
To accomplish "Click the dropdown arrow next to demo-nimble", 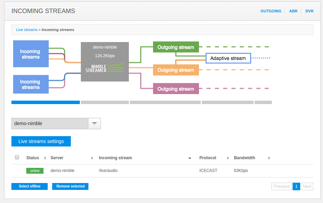I will pos(94,123).
